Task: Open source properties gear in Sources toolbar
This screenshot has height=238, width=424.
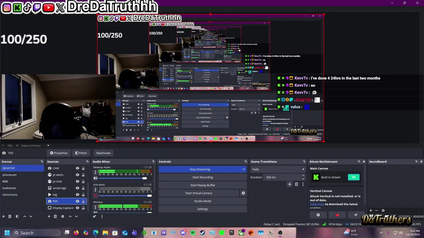Action: click(63, 217)
